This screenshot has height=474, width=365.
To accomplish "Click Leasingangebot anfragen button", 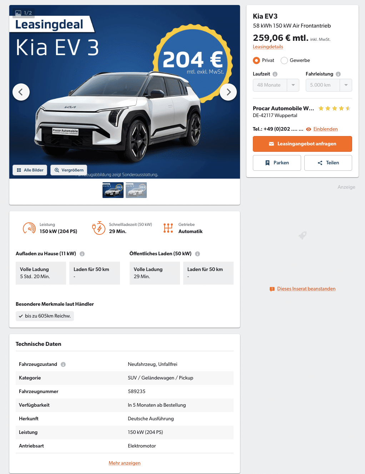I will coord(302,144).
